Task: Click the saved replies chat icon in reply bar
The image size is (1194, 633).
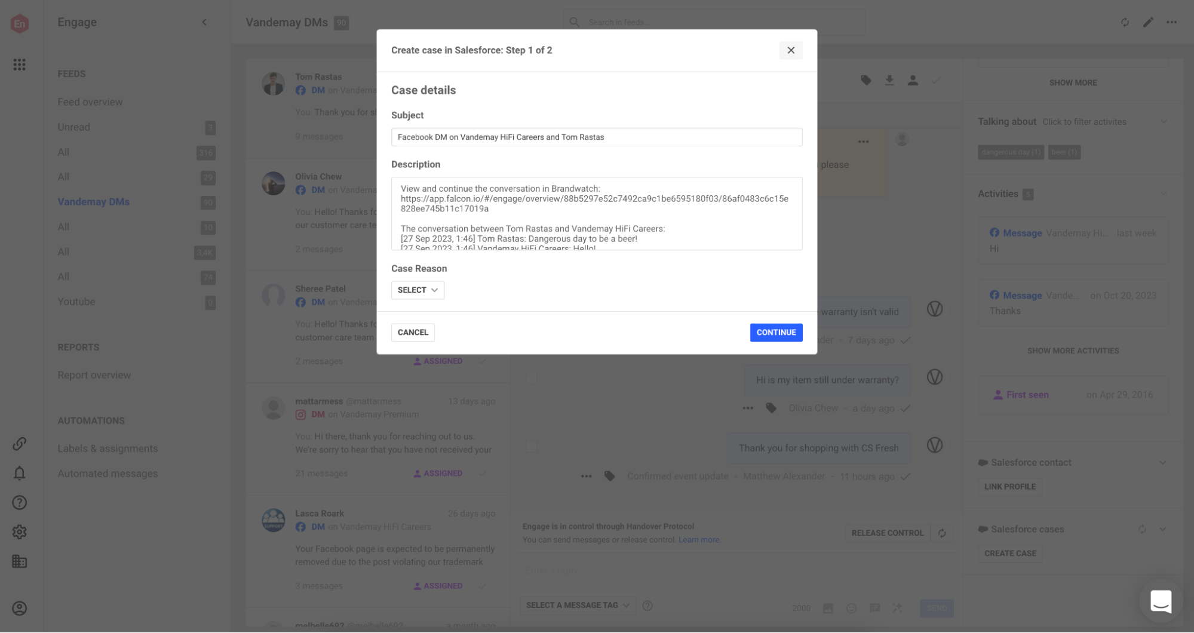Action: click(874, 608)
